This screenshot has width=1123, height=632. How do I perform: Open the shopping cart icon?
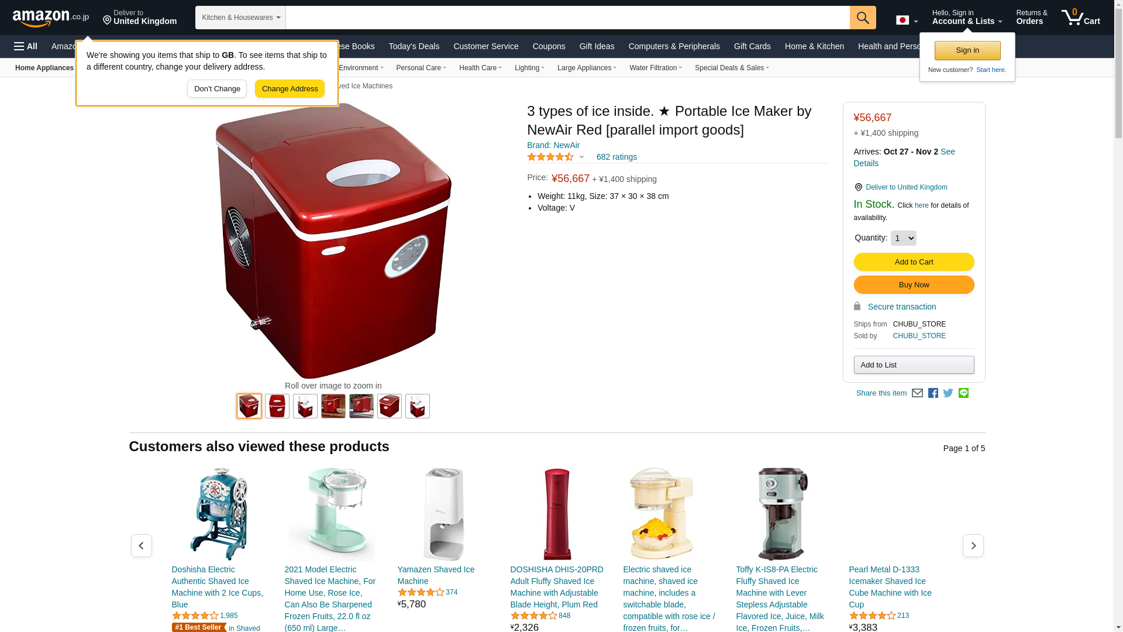[1080, 18]
